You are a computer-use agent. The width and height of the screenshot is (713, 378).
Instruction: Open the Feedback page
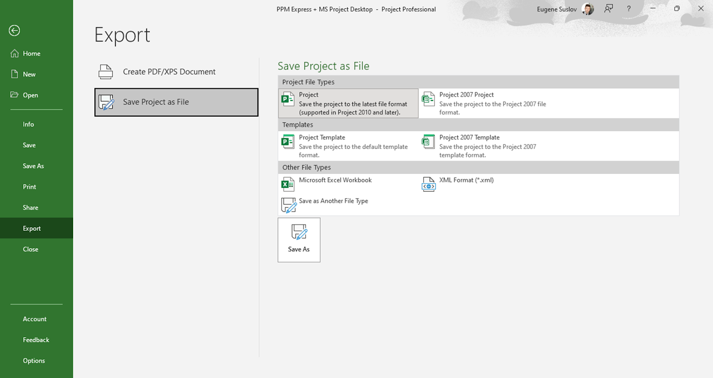pos(37,340)
